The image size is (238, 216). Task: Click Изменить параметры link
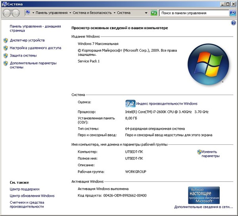click(211, 154)
